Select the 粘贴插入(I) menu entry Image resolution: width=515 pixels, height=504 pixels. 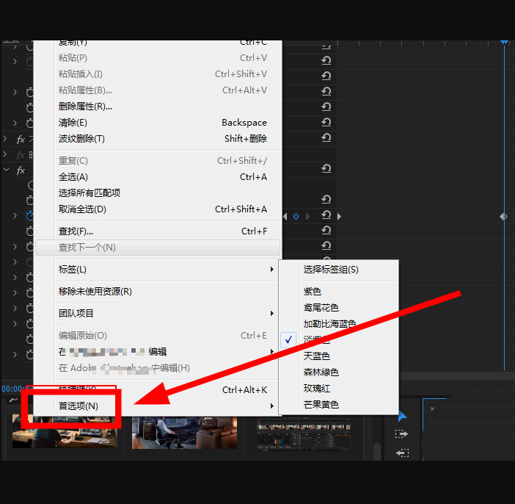point(158,74)
